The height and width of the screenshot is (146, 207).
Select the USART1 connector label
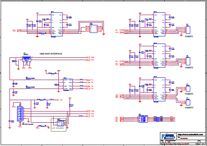pyautogui.click(x=189, y=36)
